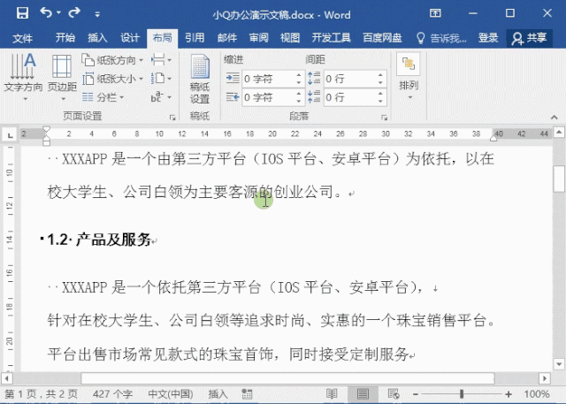Decrease spacing before with down arrow
Image resolution: width=566 pixels, height=404 pixels.
(x=380, y=82)
